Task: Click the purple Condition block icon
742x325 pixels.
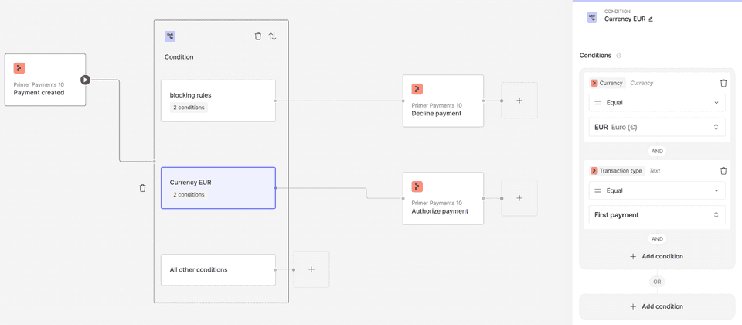Action: tap(170, 36)
